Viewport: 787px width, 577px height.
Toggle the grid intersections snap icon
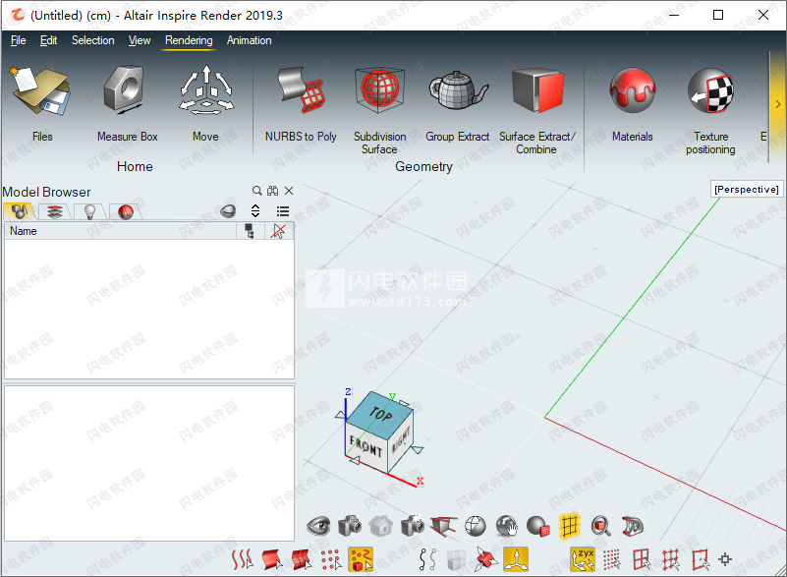(670, 559)
